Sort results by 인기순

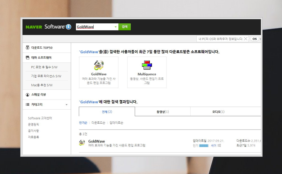click(x=83, y=123)
